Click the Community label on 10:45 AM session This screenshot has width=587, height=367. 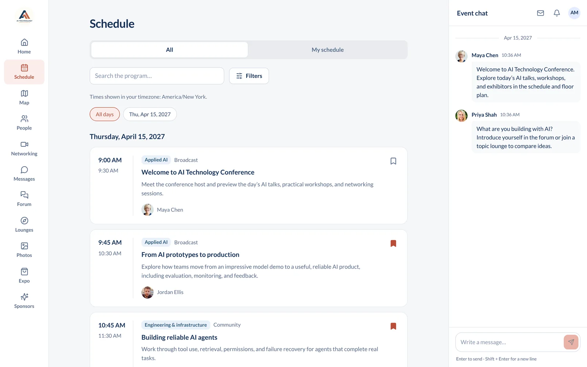click(227, 325)
